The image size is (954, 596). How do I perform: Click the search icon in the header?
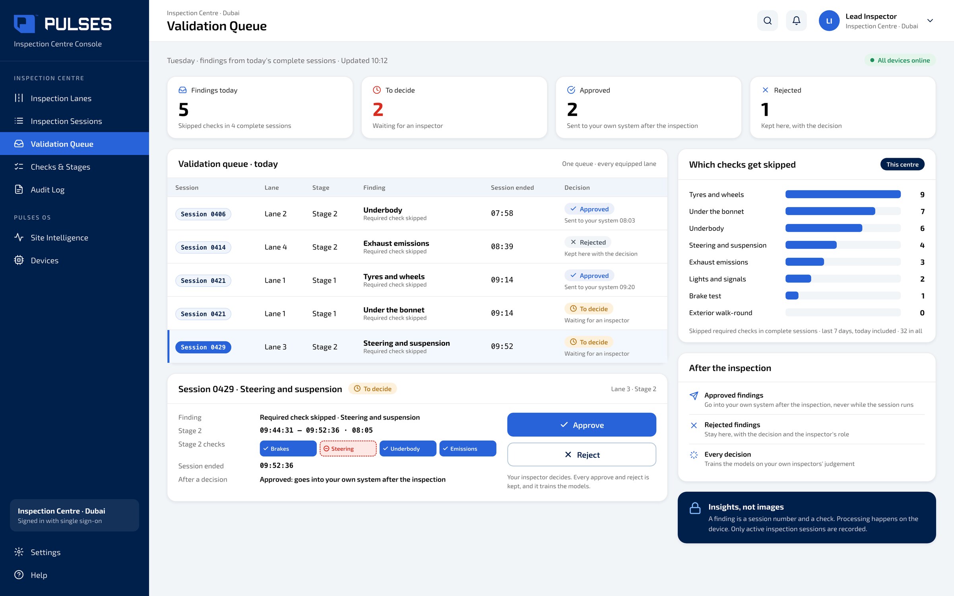[x=767, y=21]
